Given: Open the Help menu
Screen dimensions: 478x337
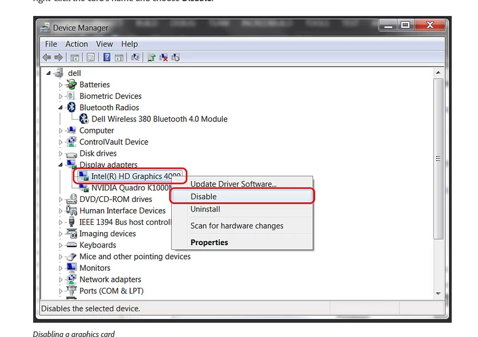Looking at the screenshot, I should pos(129,44).
